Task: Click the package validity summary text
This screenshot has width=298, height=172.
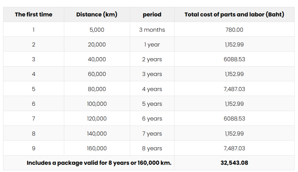Action: [99, 163]
